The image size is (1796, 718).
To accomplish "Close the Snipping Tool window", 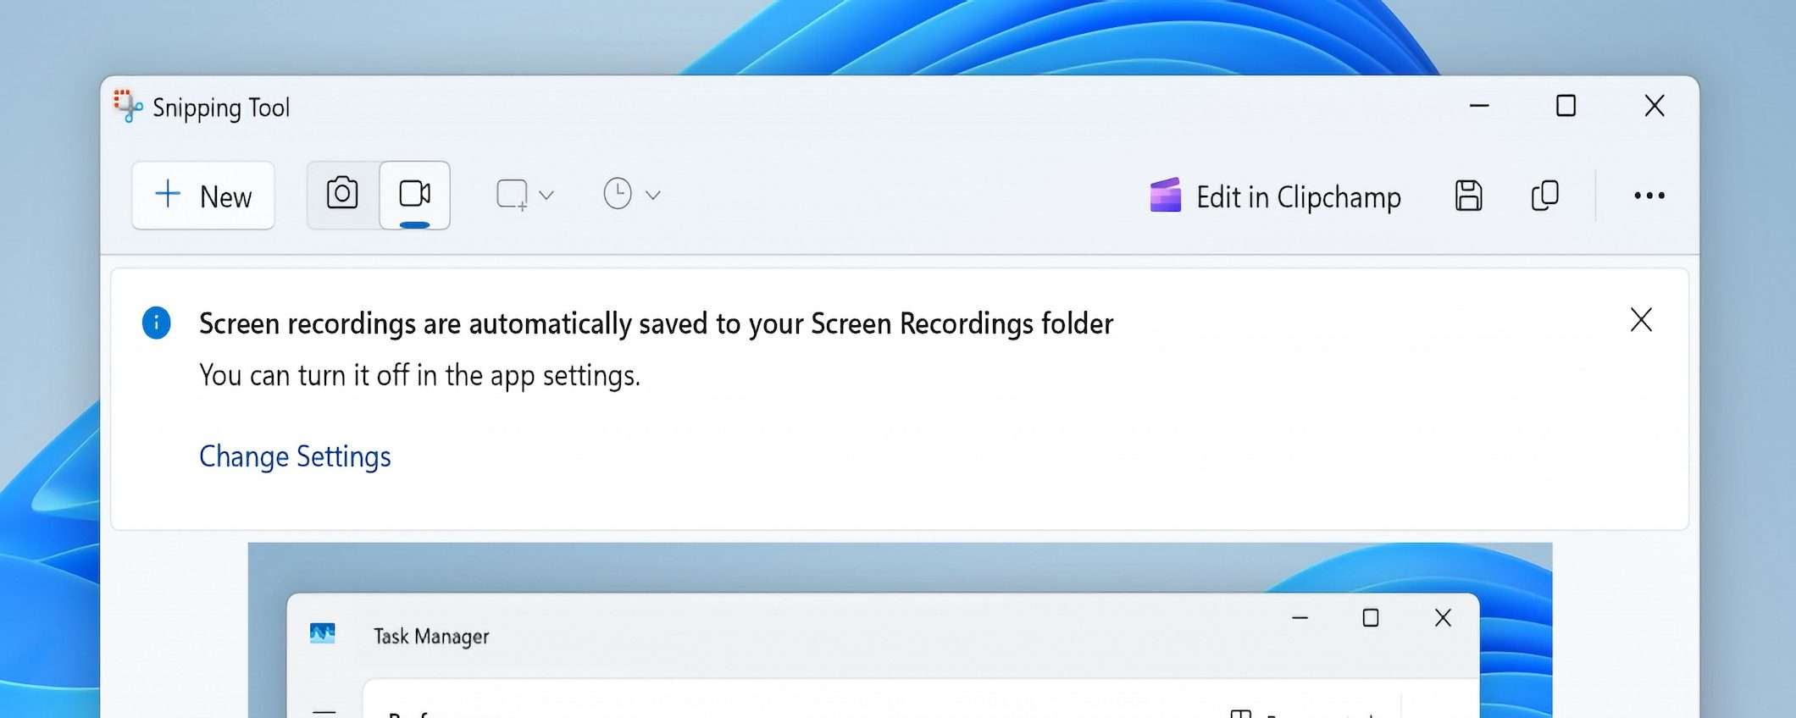I will coord(1654,106).
